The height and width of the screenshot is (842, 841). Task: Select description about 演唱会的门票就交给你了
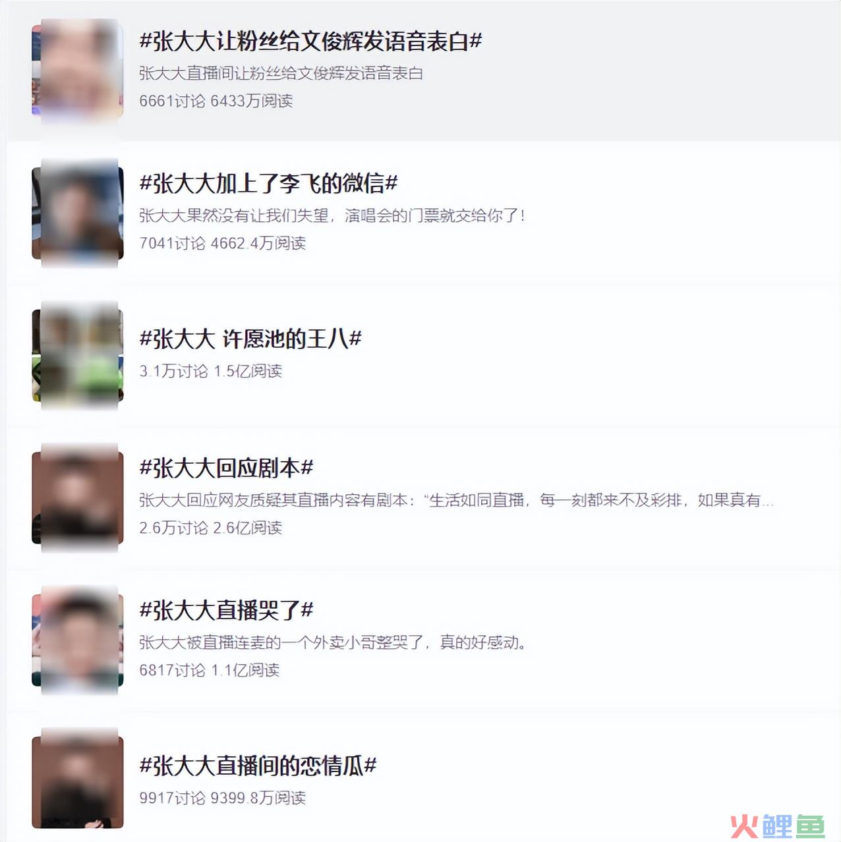point(332,215)
